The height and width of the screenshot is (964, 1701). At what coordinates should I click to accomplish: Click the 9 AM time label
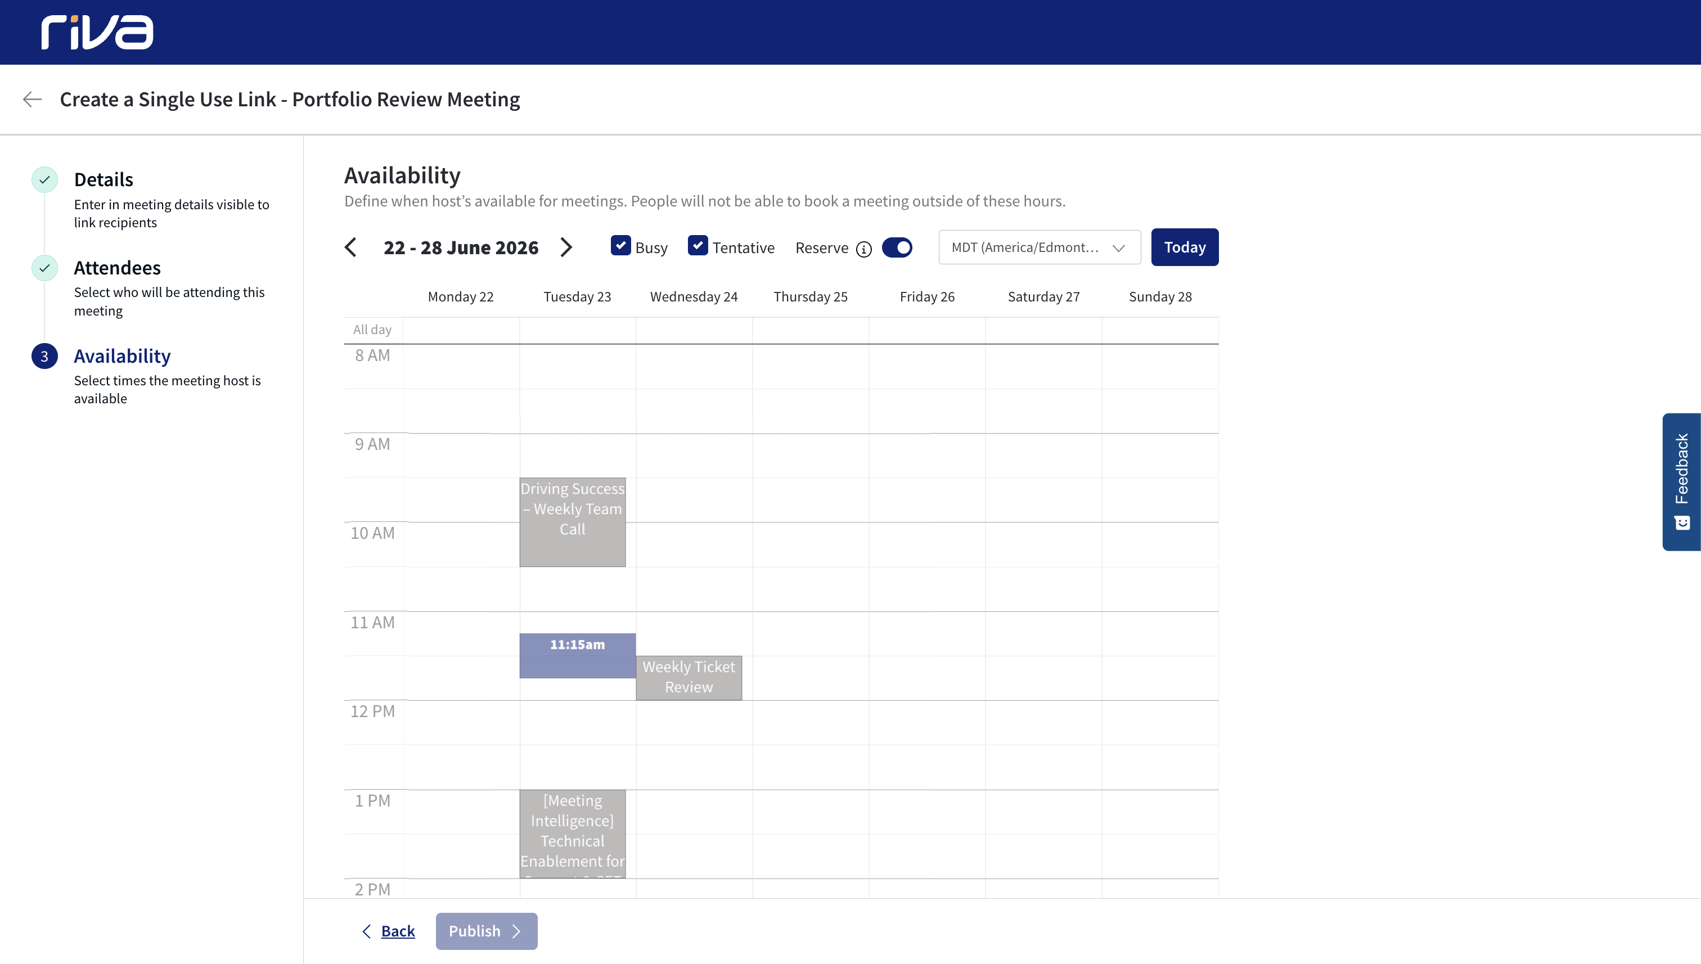(x=372, y=444)
